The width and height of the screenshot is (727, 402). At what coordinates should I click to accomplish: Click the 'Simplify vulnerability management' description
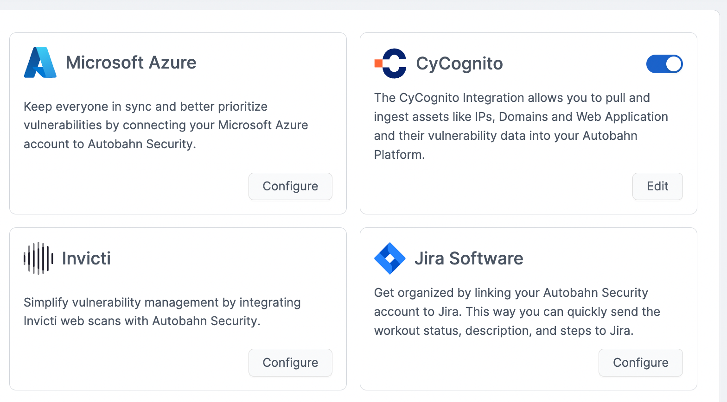(x=162, y=312)
